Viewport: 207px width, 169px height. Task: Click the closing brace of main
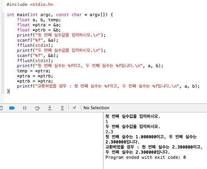click(8, 91)
